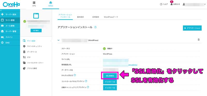Open ドメイン in the sidebar
The height and width of the screenshot is (96, 207).
coord(10,37)
